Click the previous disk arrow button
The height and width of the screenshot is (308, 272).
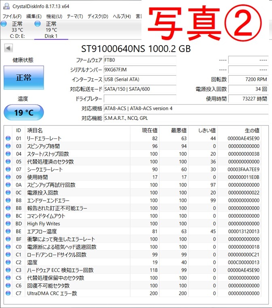[8, 48]
